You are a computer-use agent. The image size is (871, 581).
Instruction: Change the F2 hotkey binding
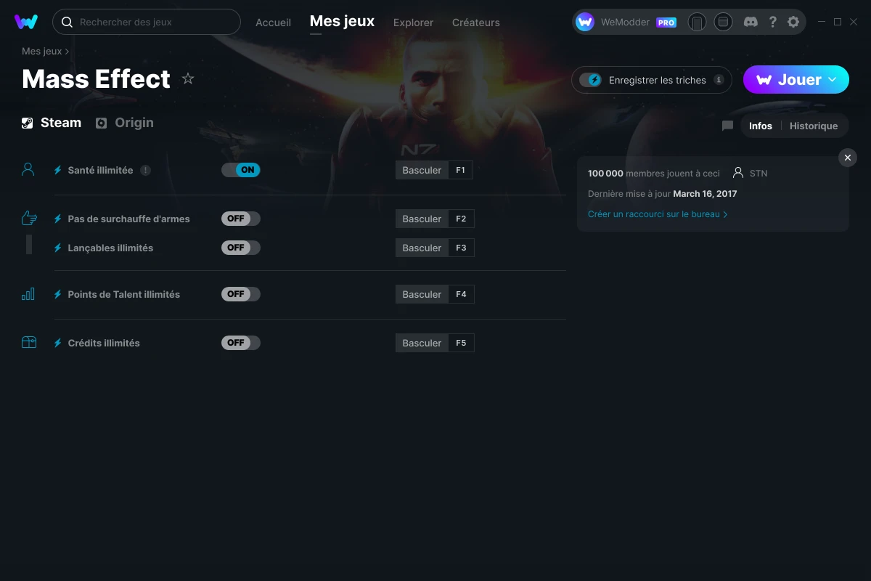point(461,219)
